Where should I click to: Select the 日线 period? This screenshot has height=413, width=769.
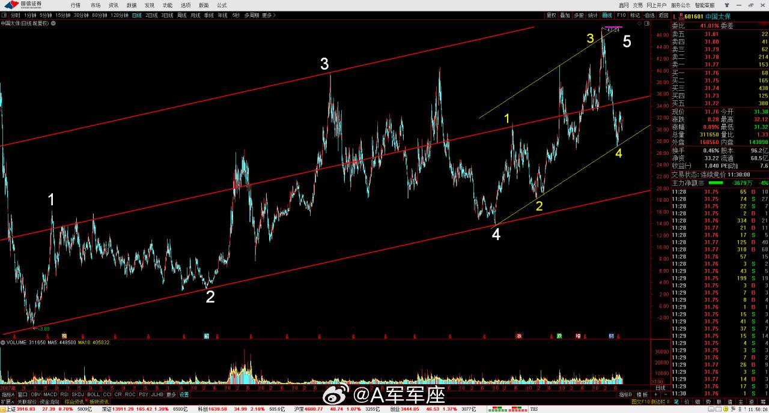[137, 15]
